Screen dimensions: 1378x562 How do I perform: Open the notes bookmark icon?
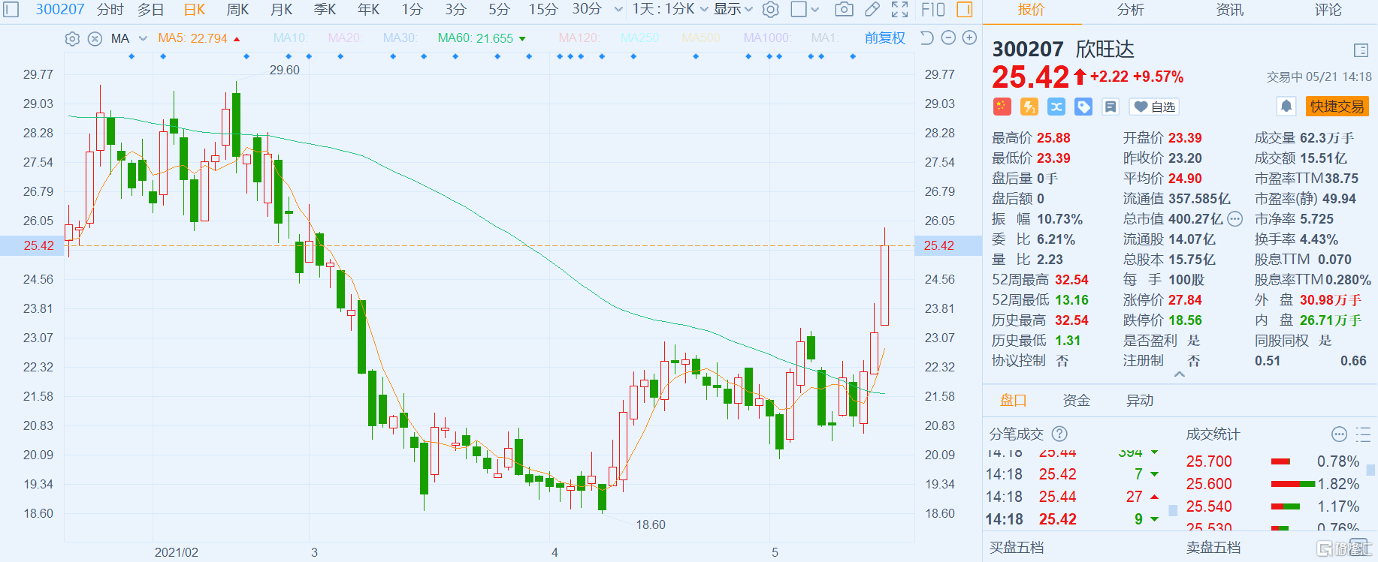pos(1110,107)
